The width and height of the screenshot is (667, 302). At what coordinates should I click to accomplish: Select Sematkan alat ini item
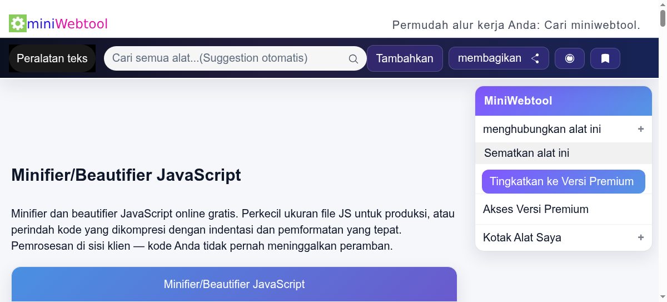(564, 153)
